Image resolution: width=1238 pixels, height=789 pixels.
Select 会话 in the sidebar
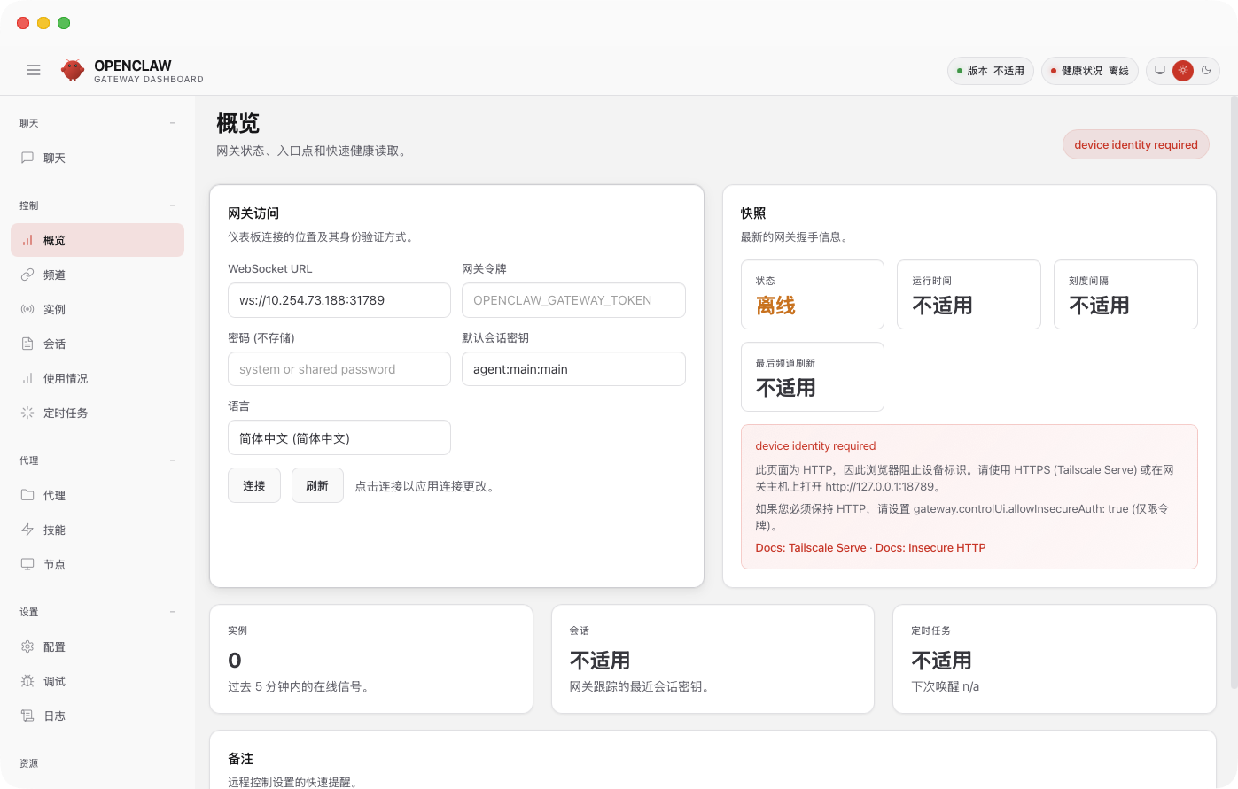[x=54, y=344]
